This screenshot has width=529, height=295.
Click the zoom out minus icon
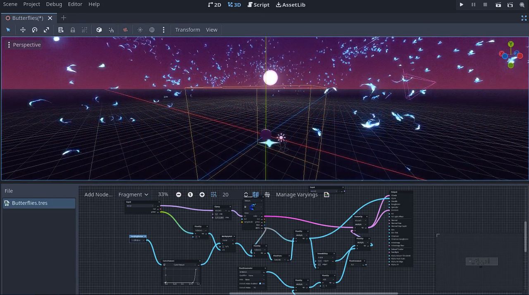(179, 195)
